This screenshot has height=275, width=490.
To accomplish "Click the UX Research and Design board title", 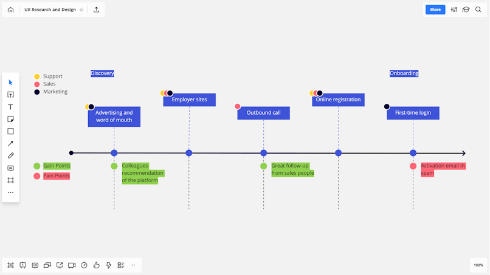I will 50,10.
